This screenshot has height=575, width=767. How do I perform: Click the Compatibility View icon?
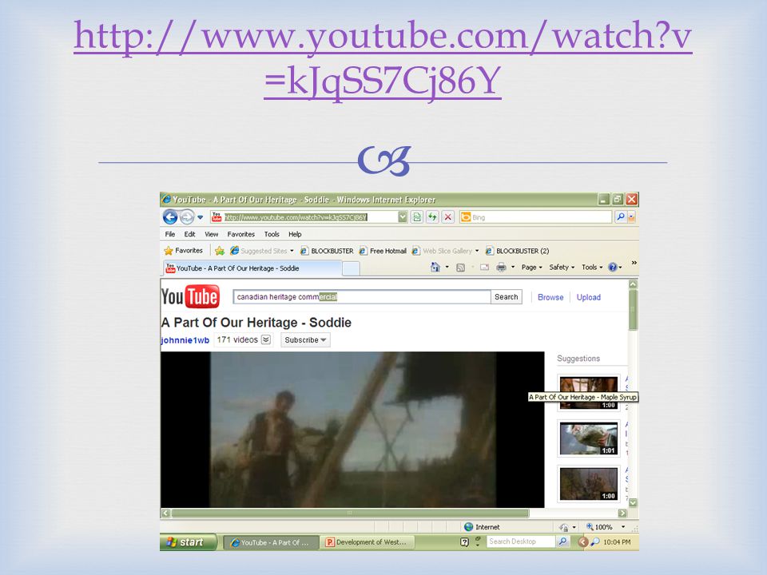tap(417, 217)
